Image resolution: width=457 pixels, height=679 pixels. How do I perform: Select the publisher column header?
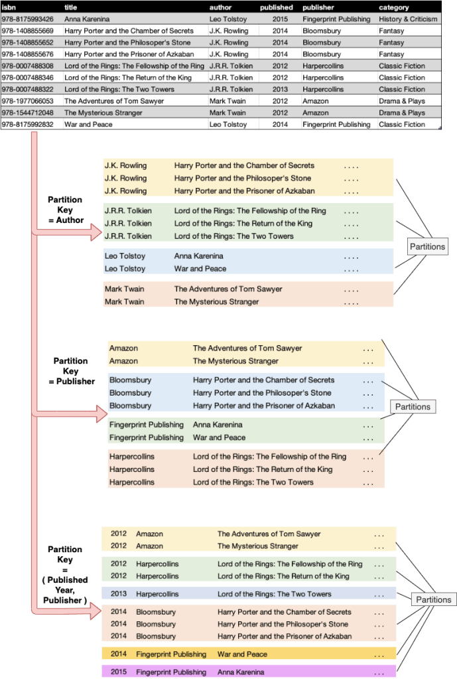tap(318, 7)
